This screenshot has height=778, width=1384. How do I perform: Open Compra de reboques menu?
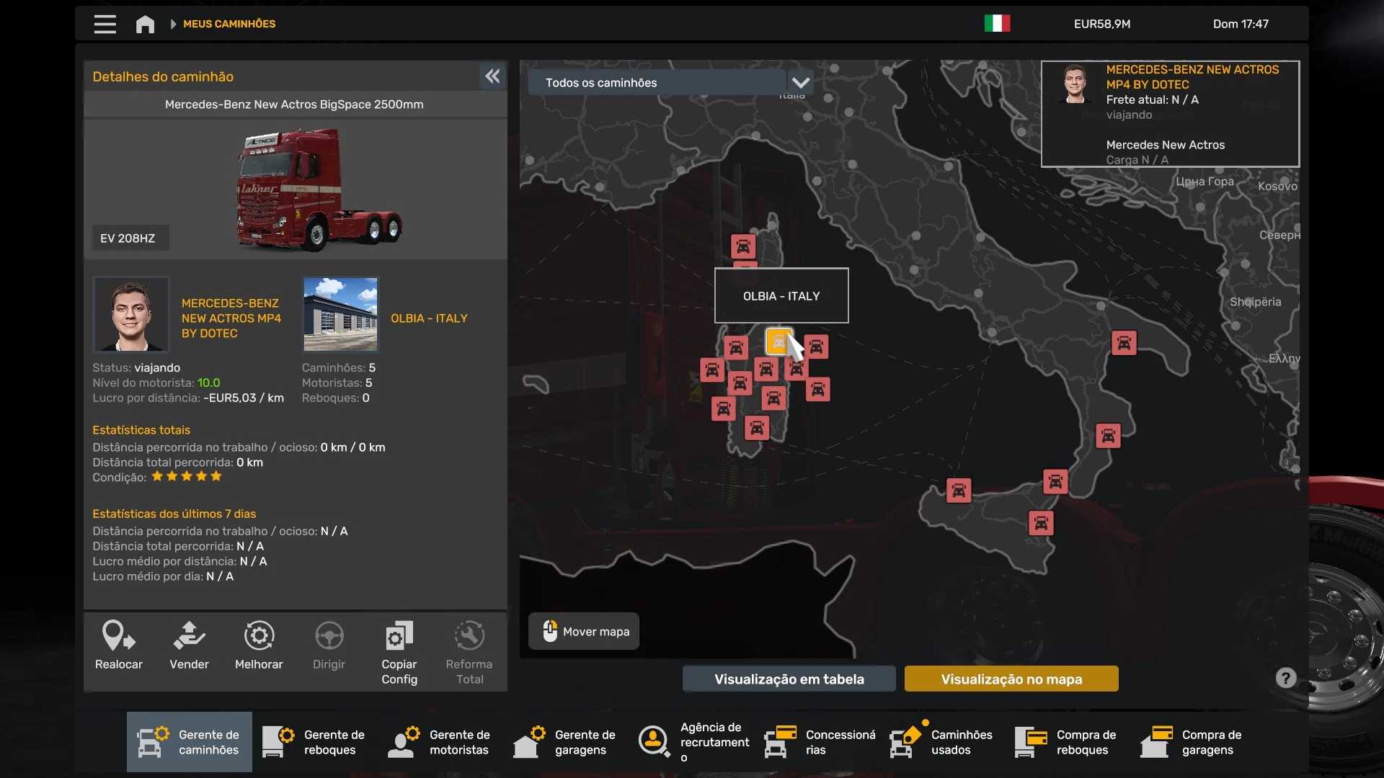click(1067, 742)
